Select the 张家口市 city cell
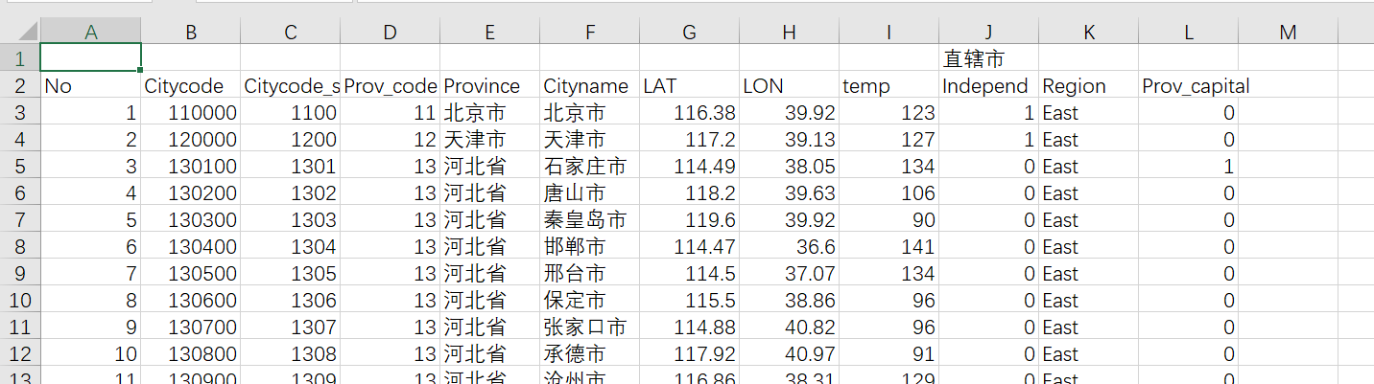Viewport: 1374px width, 384px height. pyautogui.click(x=589, y=328)
